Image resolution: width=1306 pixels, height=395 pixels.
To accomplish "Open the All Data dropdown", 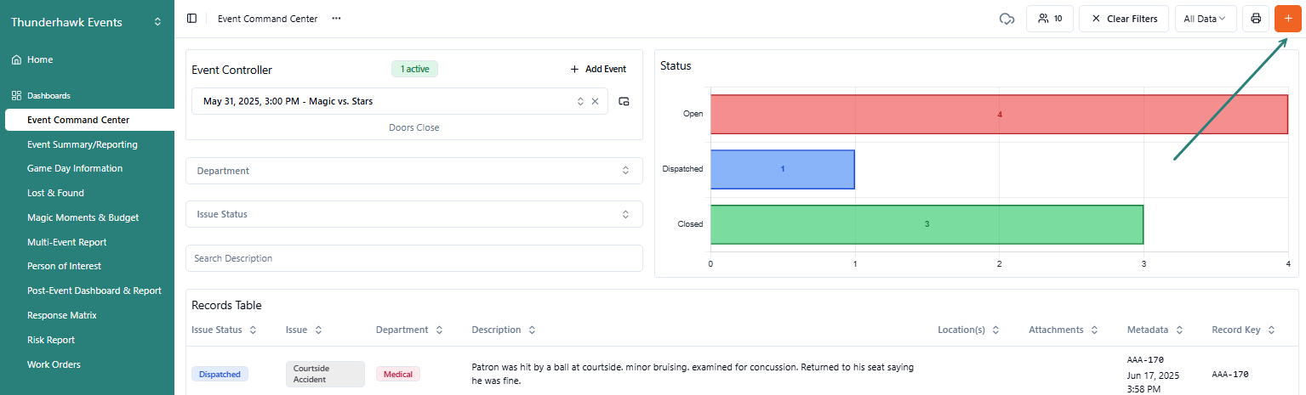I will coord(1205,19).
